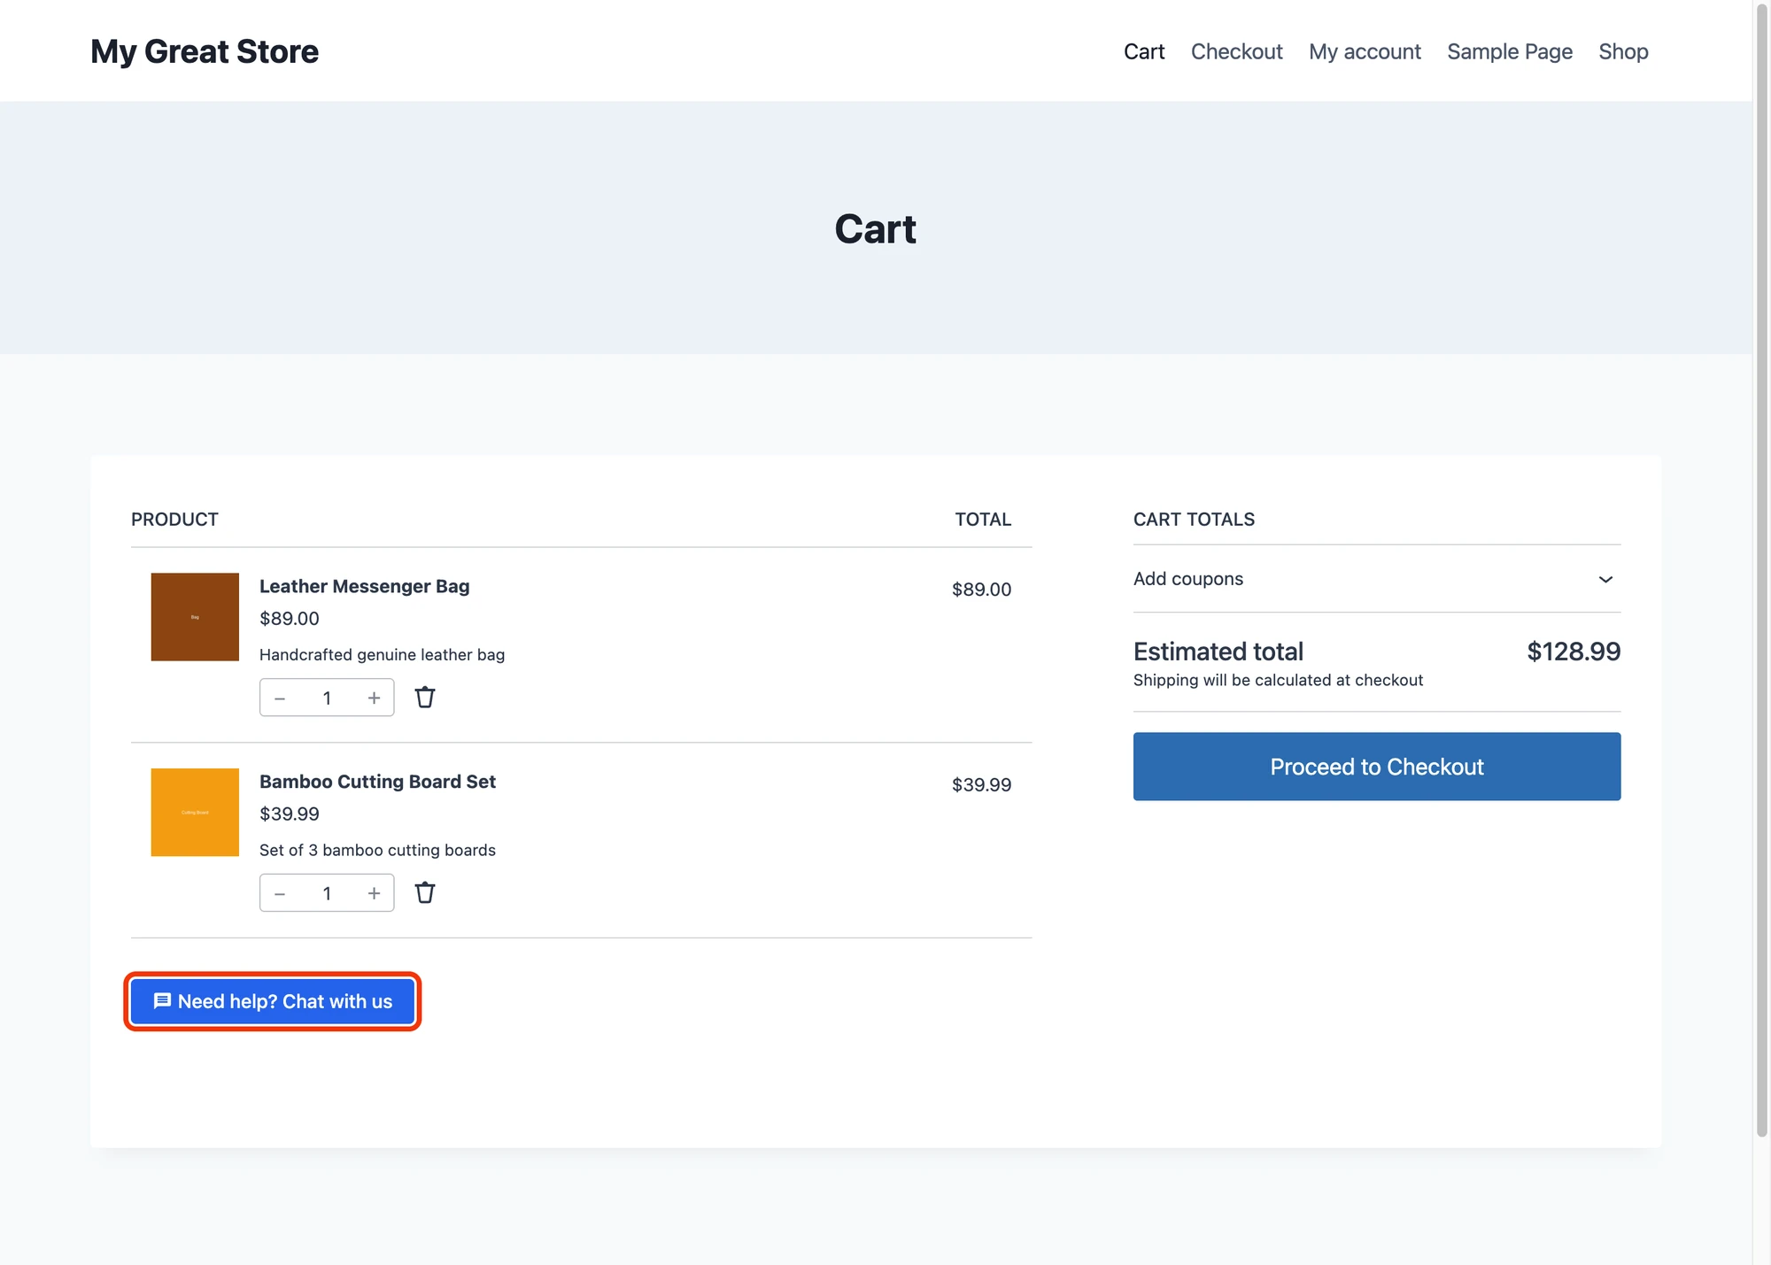Navigate to Shop in header
Viewport: 1771px width, 1265px height.
tap(1623, 51)
